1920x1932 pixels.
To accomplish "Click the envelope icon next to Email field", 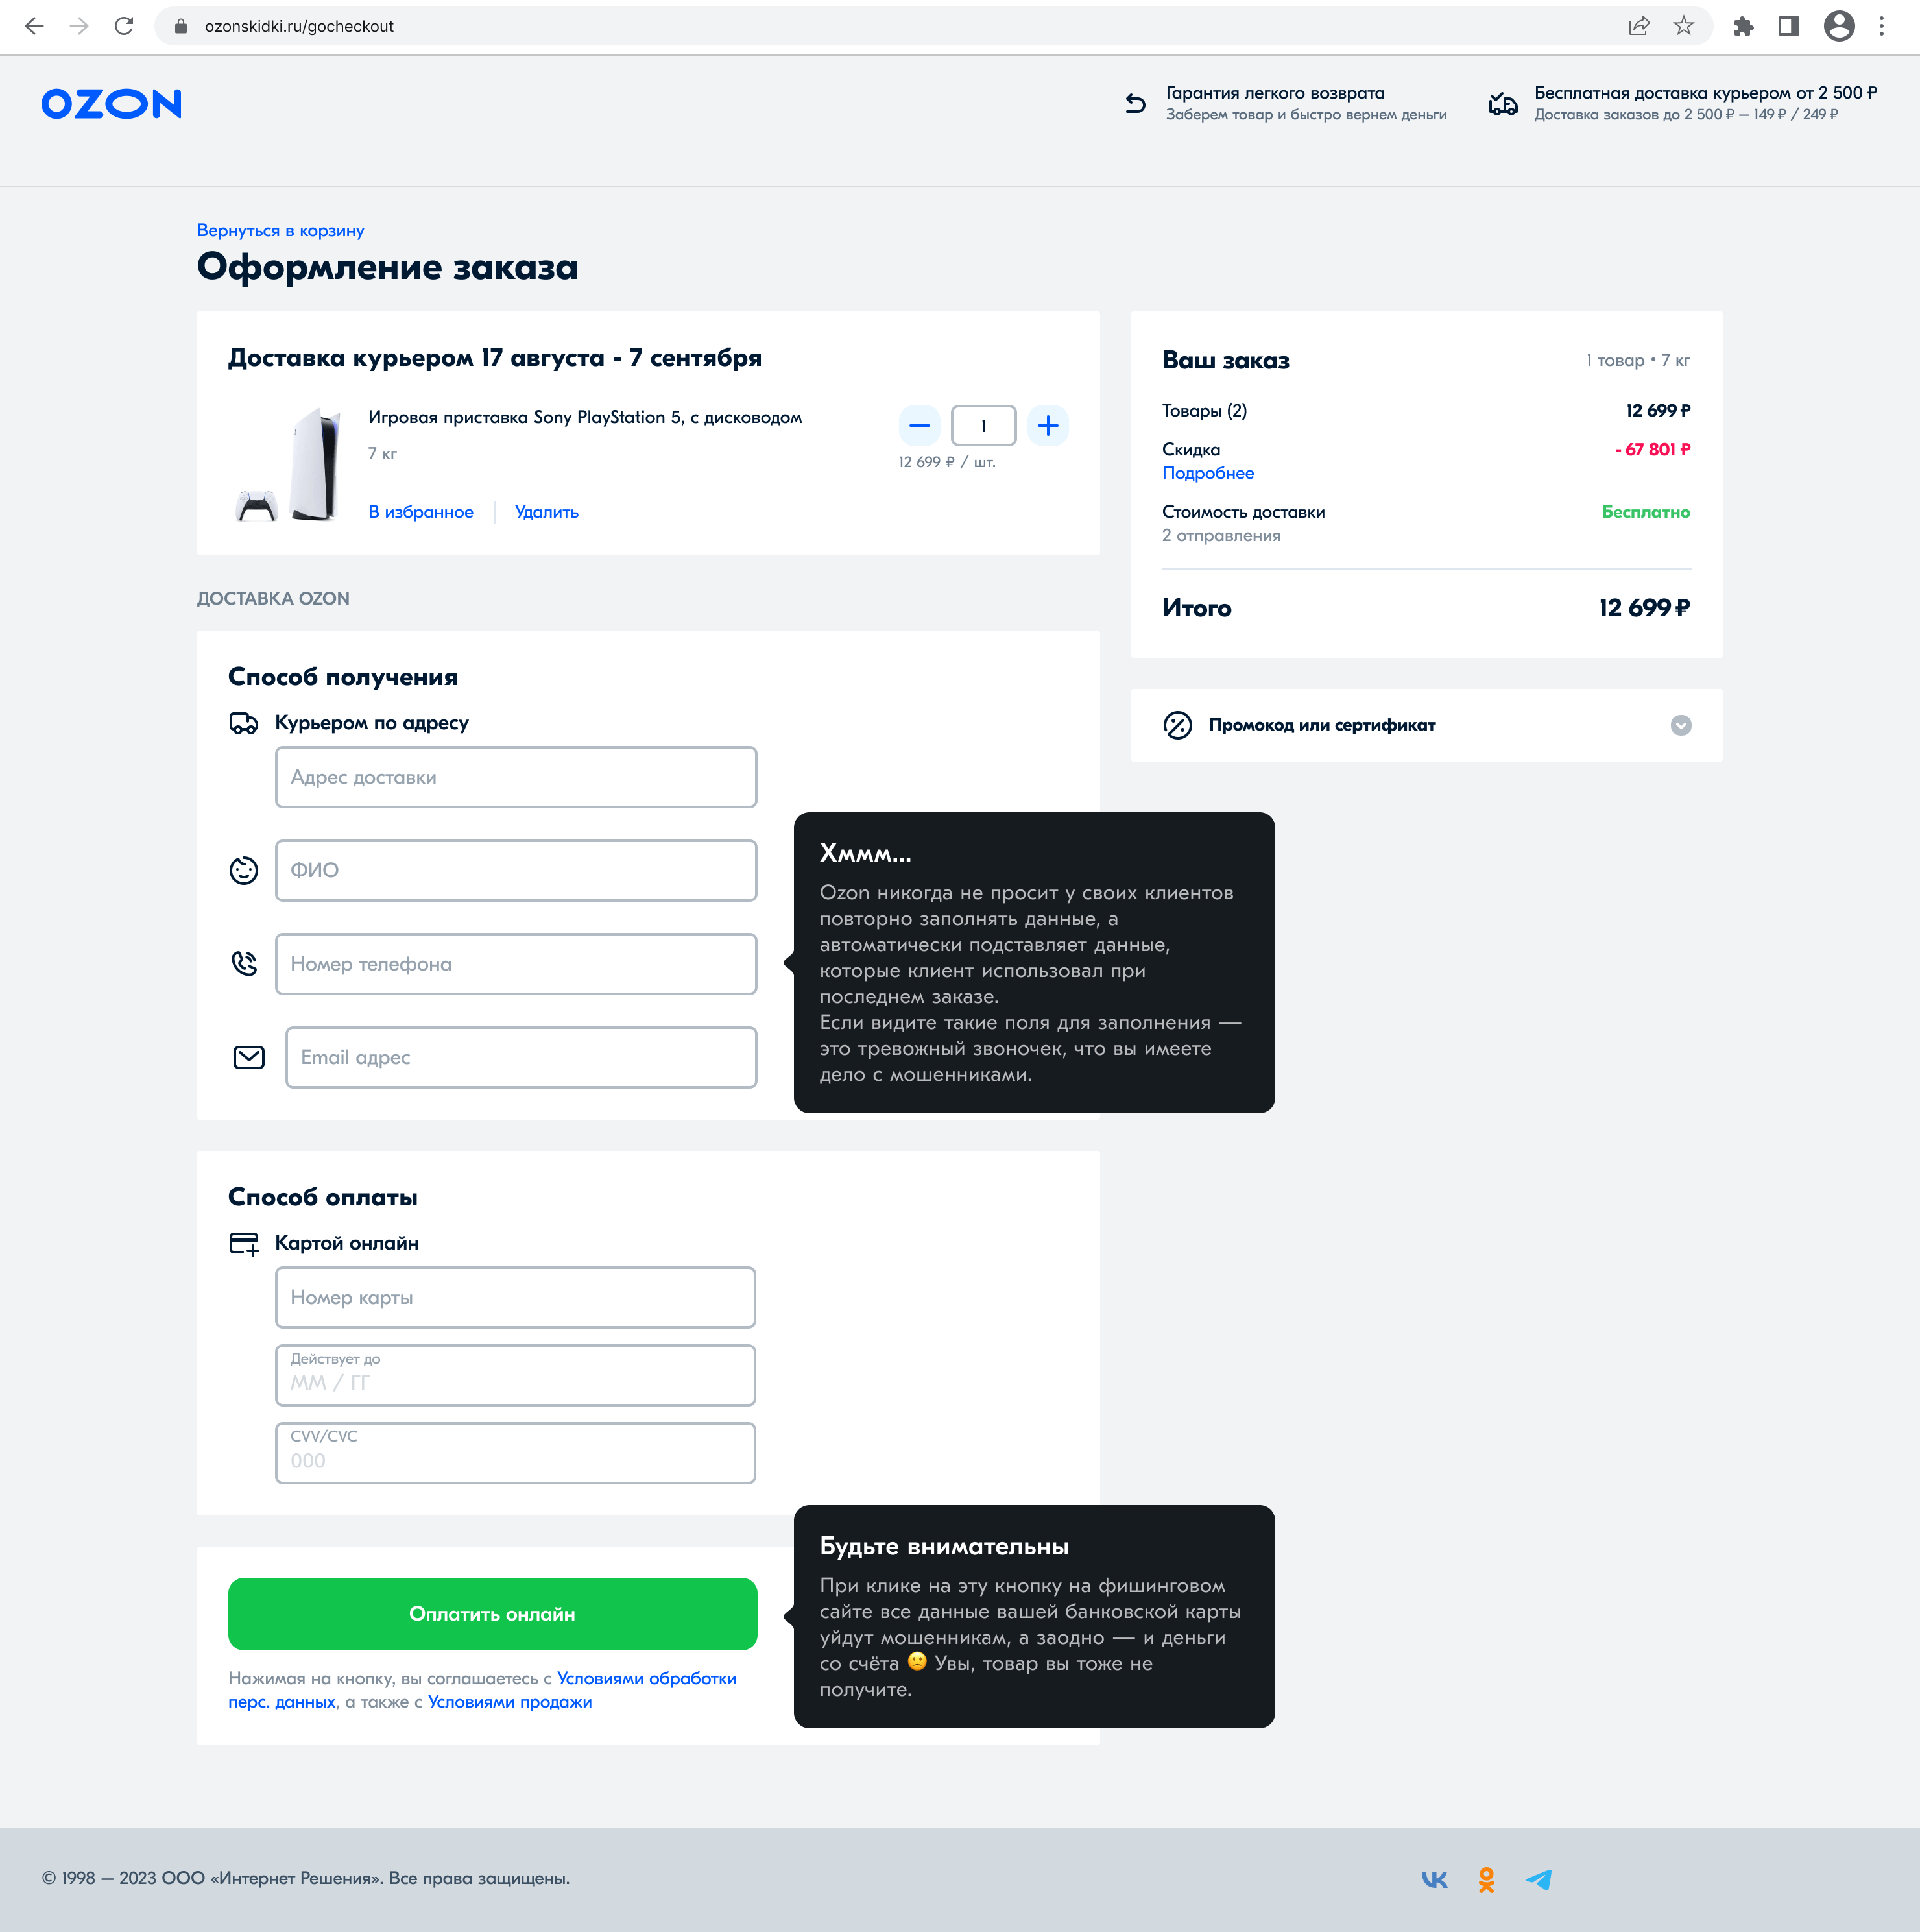I will pos(248,1057).
